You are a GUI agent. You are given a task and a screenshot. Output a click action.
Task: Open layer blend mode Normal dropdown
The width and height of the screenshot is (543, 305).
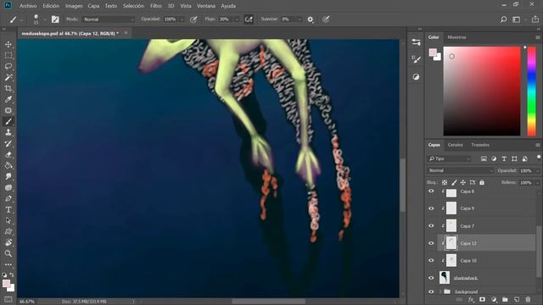(x=460, y=170)
